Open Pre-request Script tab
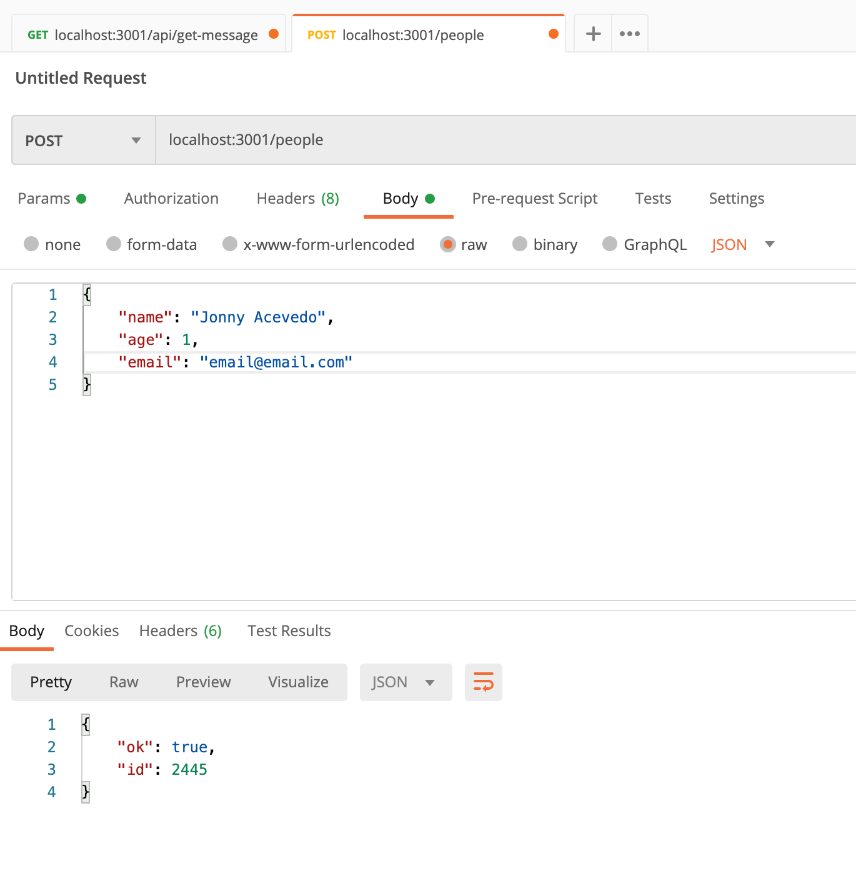The width and height of the screenshot is (856, 886). click(535, 199)
